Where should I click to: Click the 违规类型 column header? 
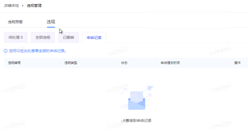[71, 63]
